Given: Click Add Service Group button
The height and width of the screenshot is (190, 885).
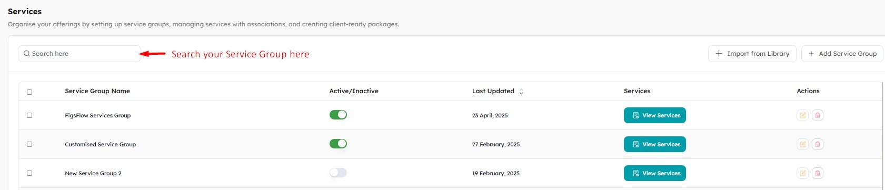Looking at the screenshot, I should click(x=842, y=54).
